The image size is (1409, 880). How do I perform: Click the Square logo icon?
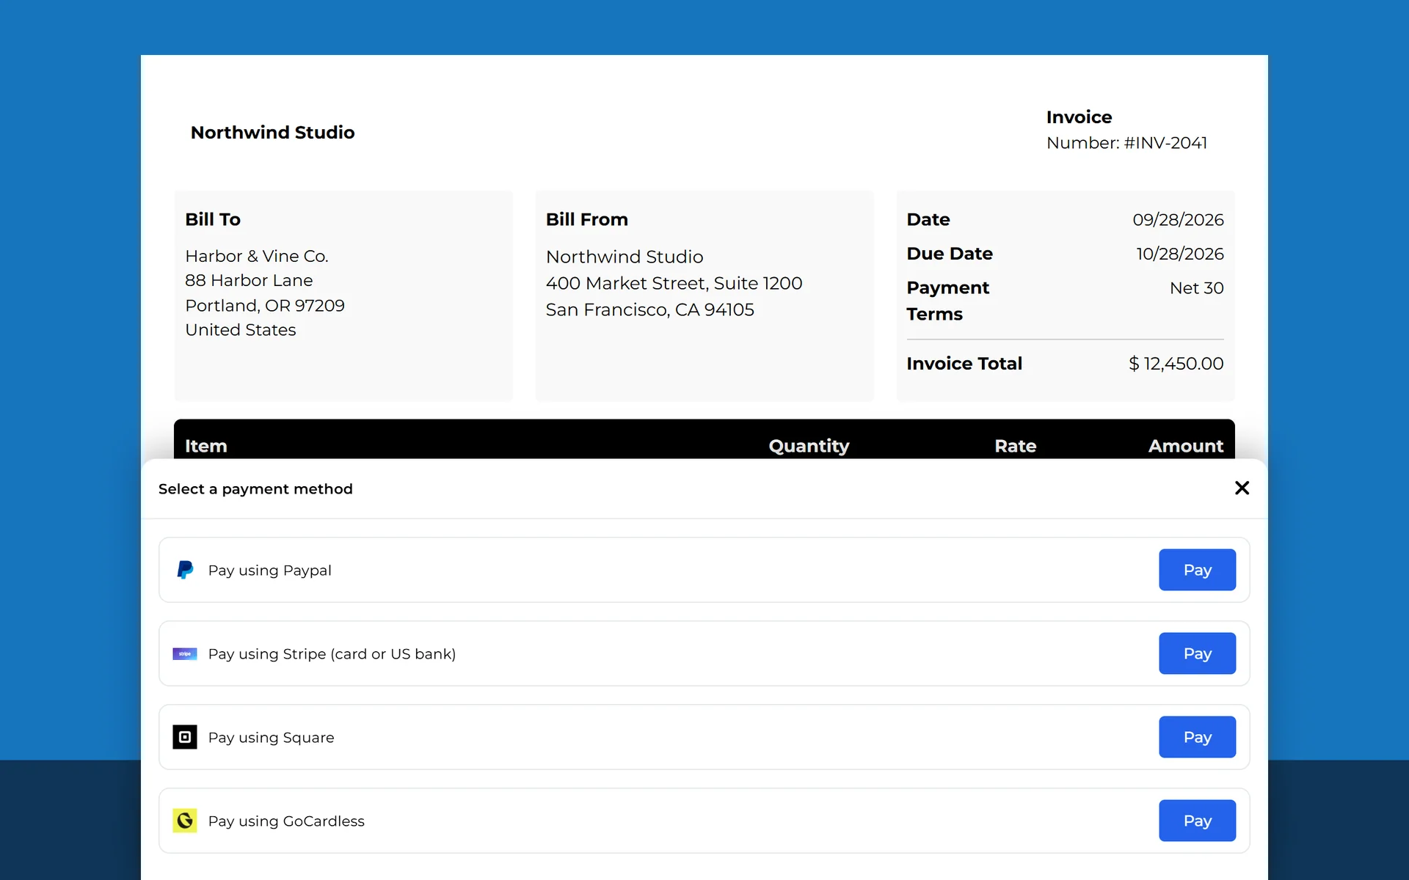[x=185, y=737]
